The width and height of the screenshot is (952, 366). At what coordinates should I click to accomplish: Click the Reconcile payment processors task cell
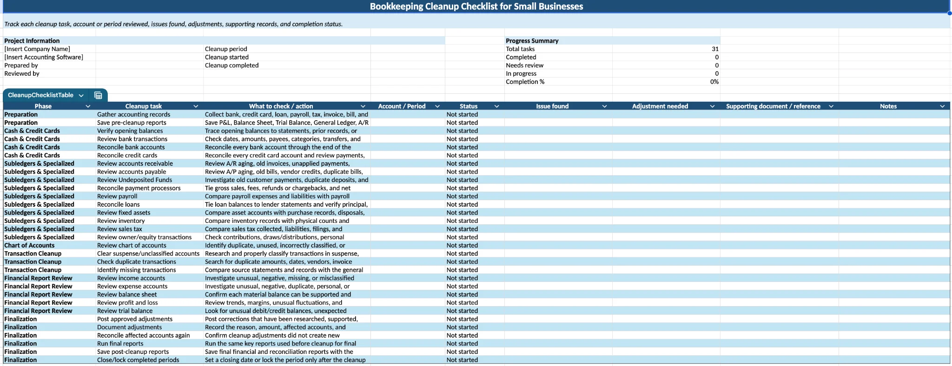click(149, 188)
